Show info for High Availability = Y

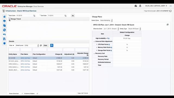click(x=109, y=38)
